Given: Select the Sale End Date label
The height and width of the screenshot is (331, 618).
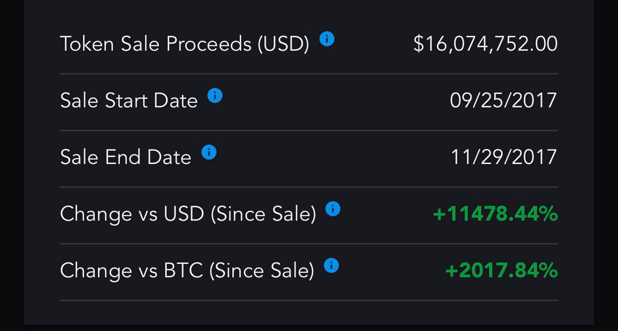Looking at the screenshot, I should pos(126,158).
